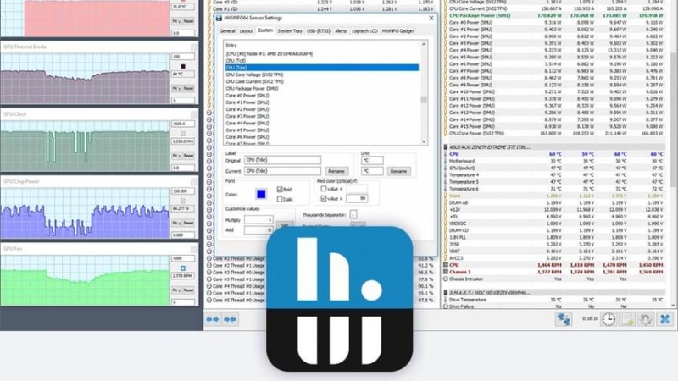The width and height of the screenshot is (678, 381).
Task: Click the large HWiNFO logo
Action: pos(340,299)
